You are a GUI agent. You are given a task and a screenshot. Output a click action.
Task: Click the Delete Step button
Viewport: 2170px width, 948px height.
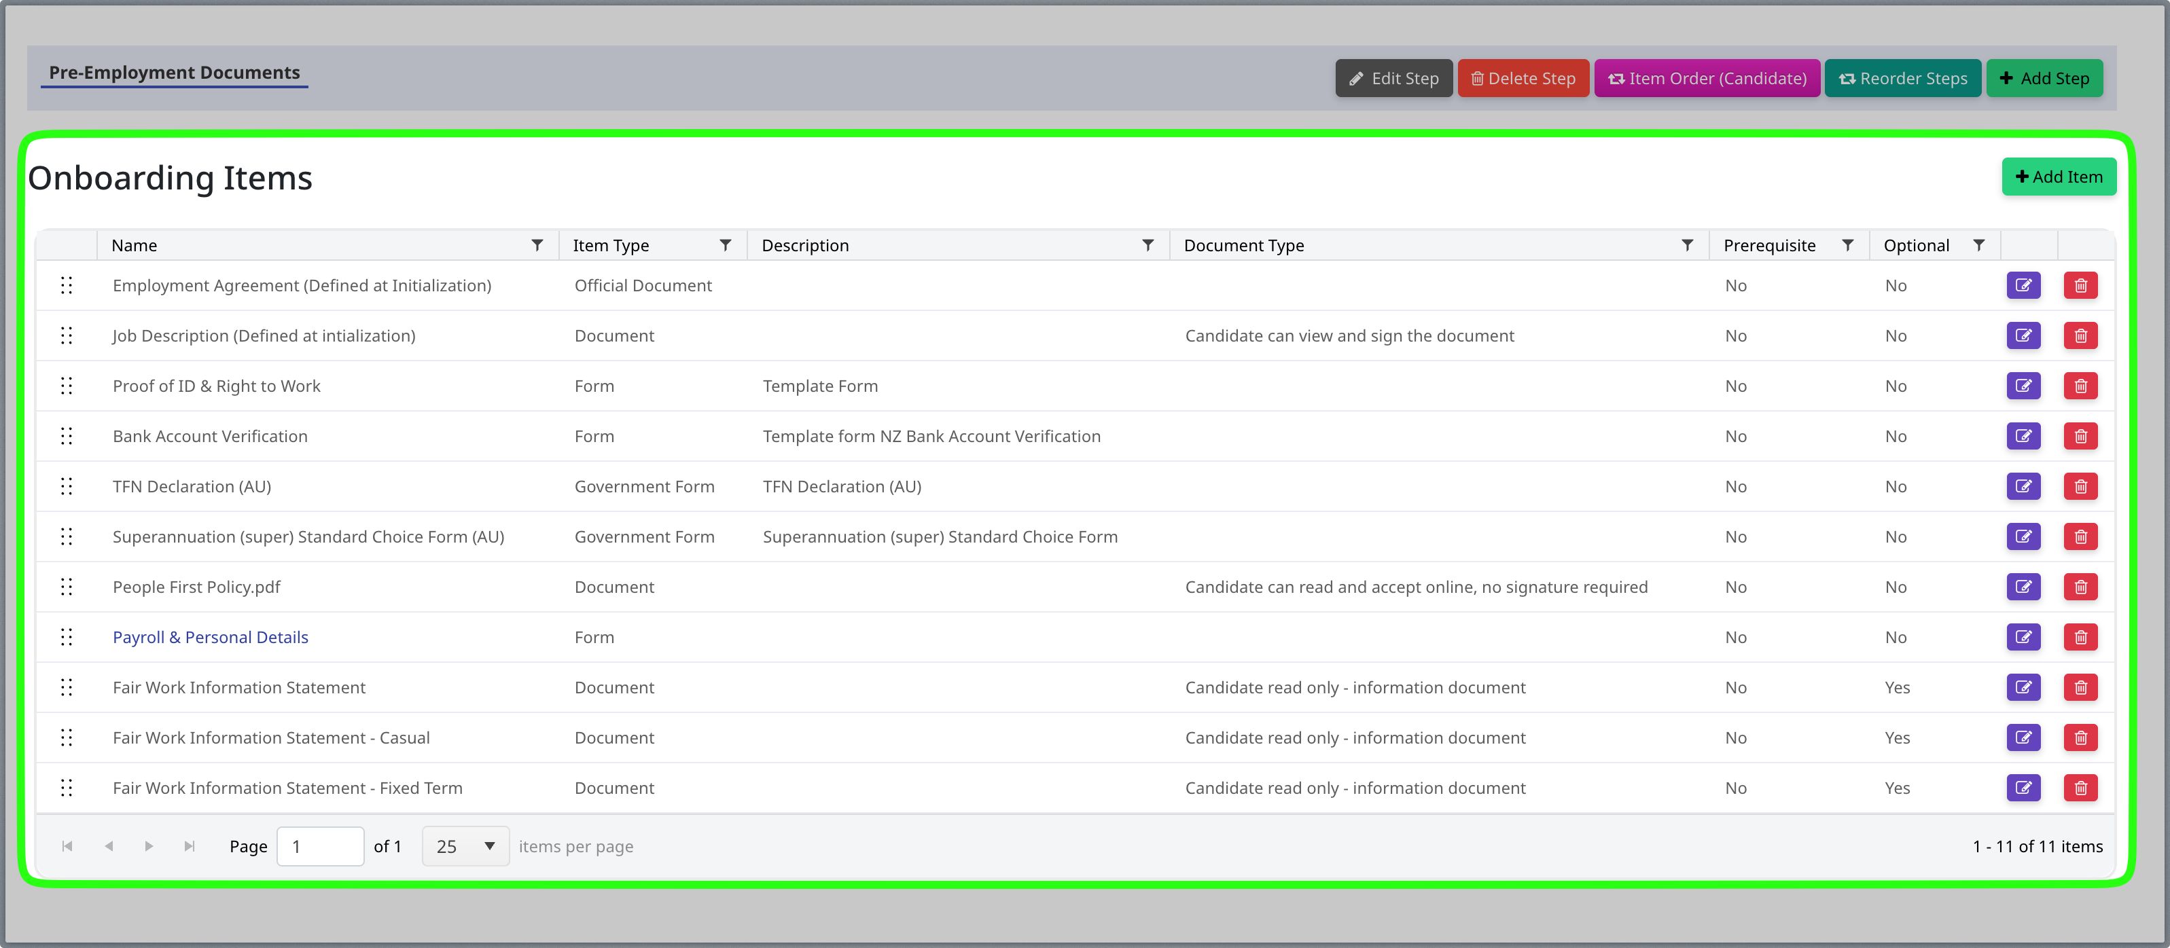point(1523,78)
